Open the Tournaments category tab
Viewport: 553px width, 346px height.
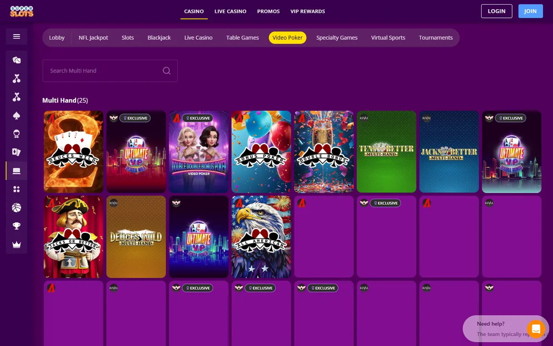point(436,38)
